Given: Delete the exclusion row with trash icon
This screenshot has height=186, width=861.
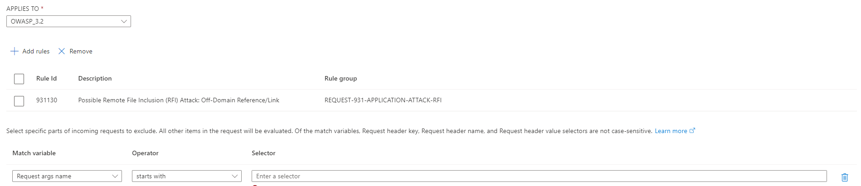Looking at the screenshot, I should coord(844,177).
